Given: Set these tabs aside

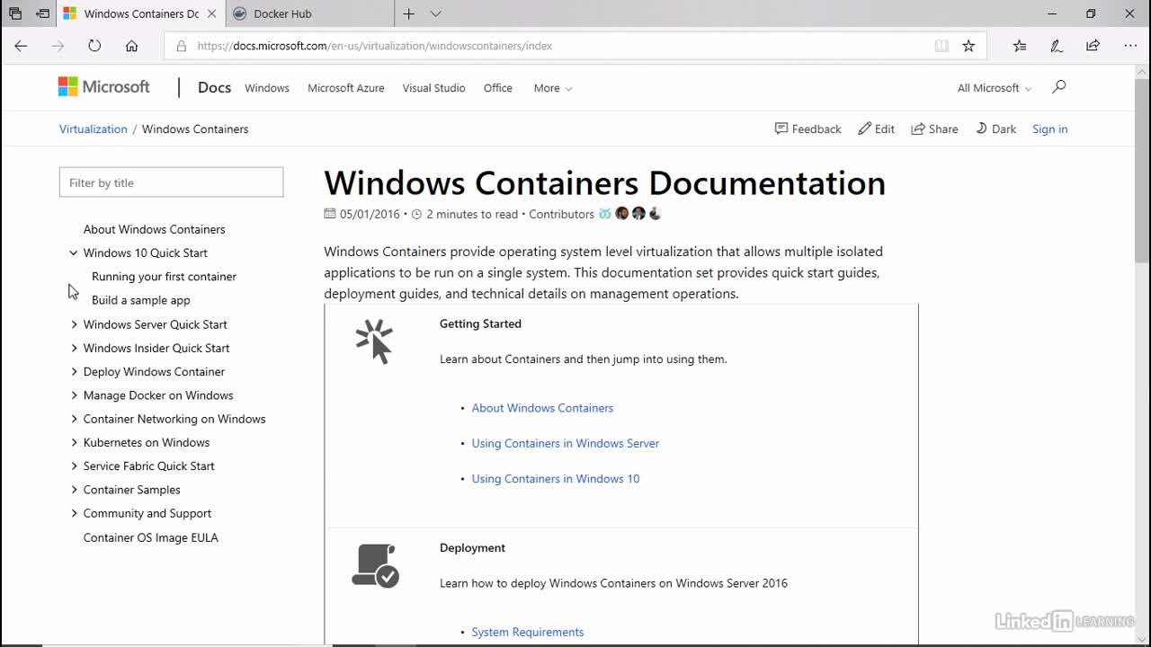Looking at the screenshot, I should coord(42,13).
